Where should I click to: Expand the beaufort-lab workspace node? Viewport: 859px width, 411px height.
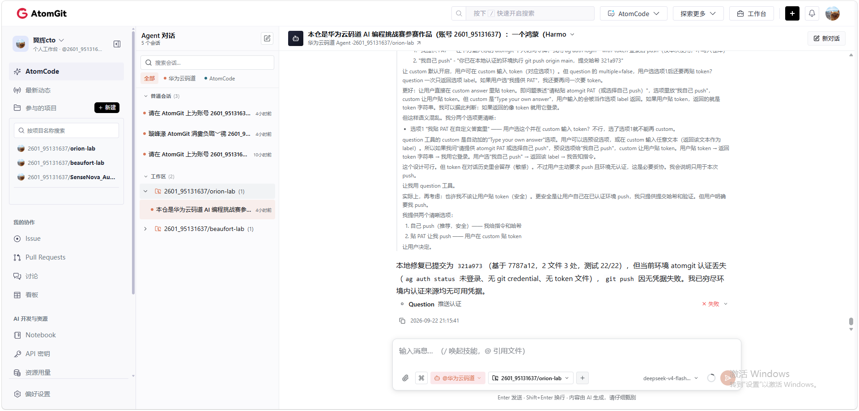click(x=145, y=229)
